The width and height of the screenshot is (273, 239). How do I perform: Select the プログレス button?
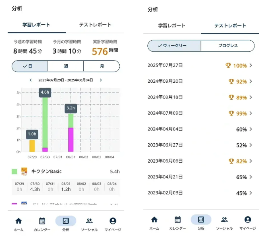click(x=228, y=46)
